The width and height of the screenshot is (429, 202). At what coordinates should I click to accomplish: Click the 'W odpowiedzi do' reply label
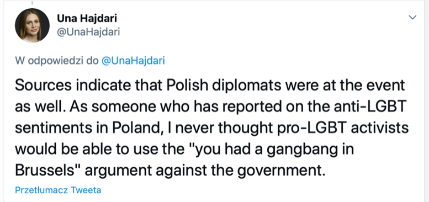[57, 61]
